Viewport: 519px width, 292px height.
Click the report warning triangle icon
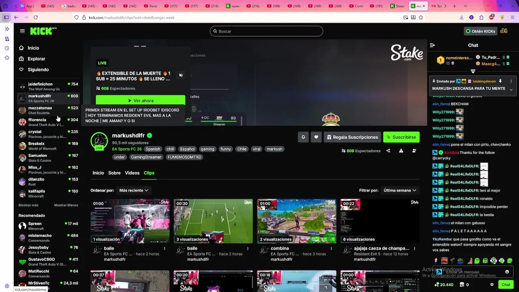(401, 151)
